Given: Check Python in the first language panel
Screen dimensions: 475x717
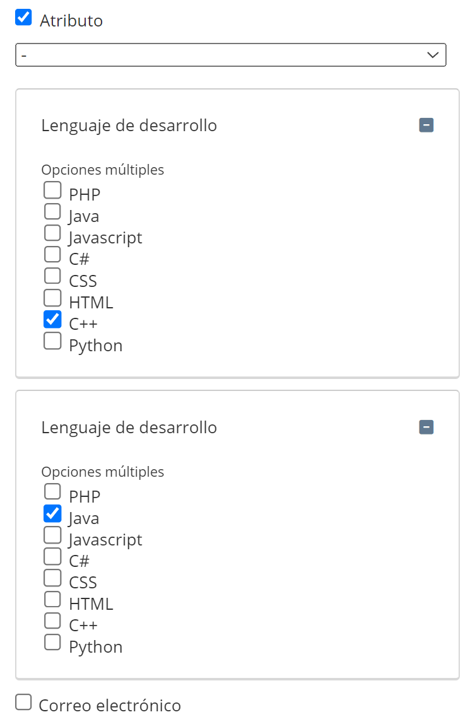Looking at the screenshot, I should coord(52,341).
